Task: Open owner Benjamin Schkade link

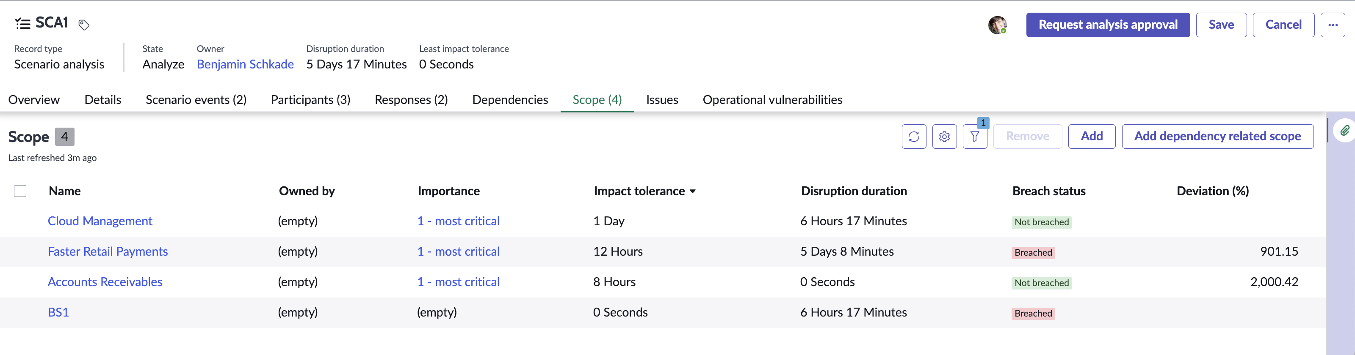Action: coord(245,65)
